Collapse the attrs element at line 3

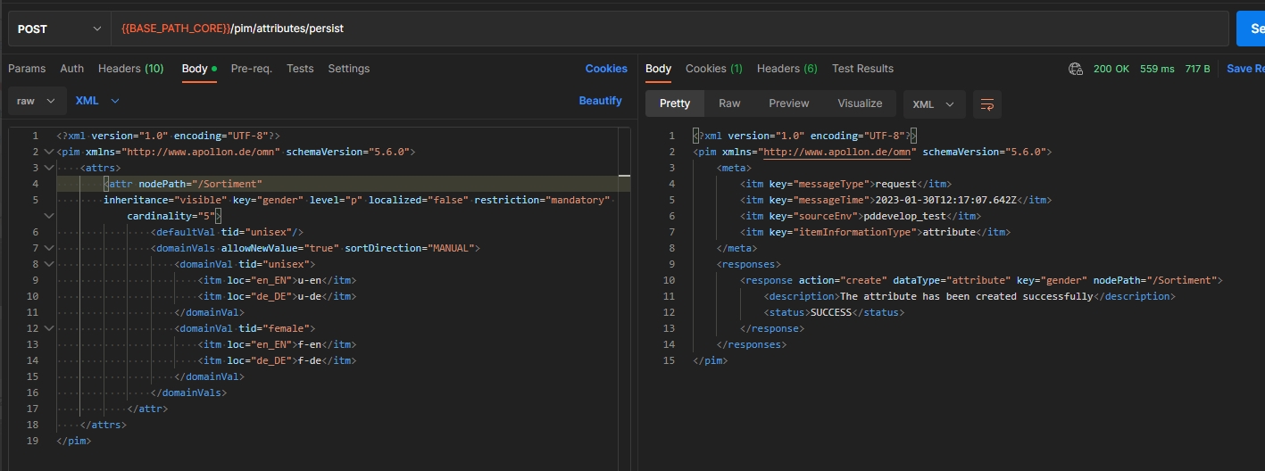[47, 168]
